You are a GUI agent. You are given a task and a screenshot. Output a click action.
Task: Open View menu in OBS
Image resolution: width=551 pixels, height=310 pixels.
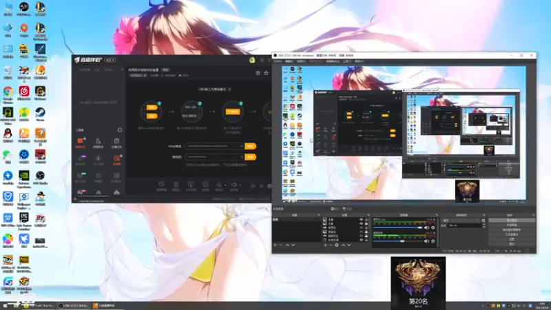[x=301, y=61]
